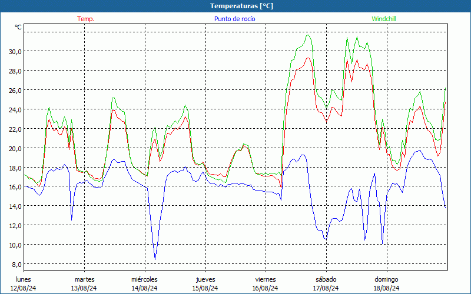This screenshot has height=294, width=471.
Task: Click the 30,0 y-axis value
Action: pos(15,52)
